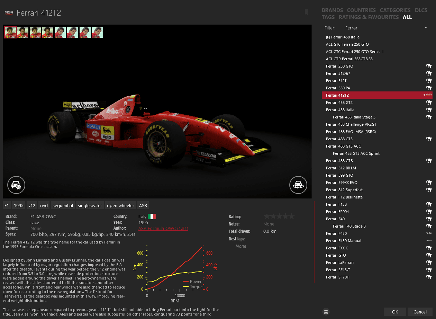Viewport: 436px width, 319px height.
Task: Click the brand badge on the Ferrari F430 Manual row
Action: (429, 241)
